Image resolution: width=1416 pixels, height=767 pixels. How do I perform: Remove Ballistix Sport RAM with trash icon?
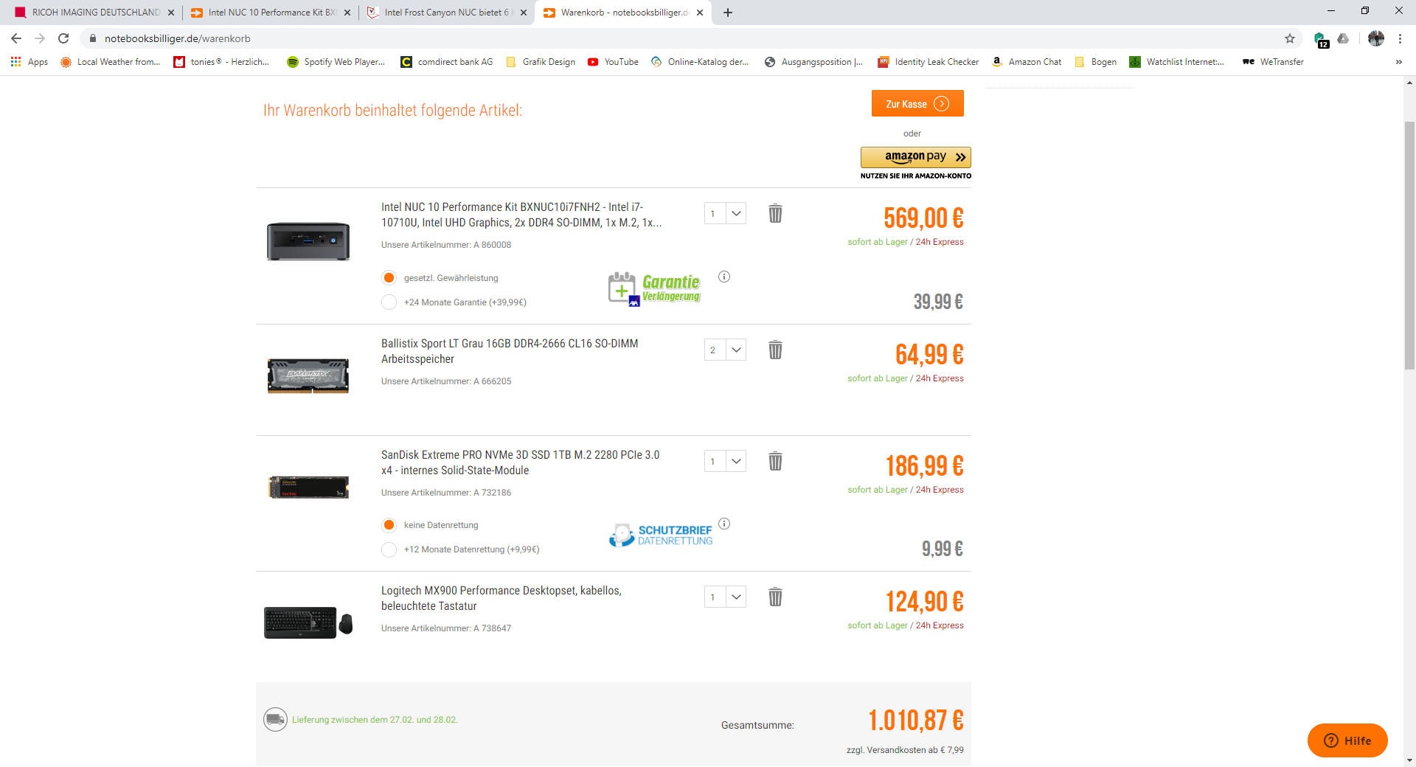coord(775,350)
